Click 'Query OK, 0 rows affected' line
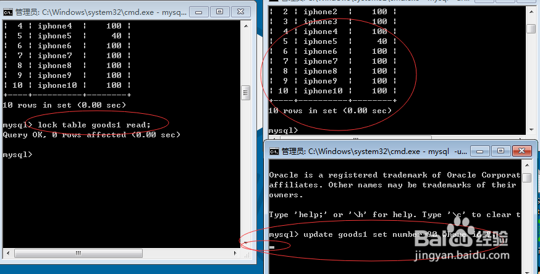540x274 pixels. (91, 135)
